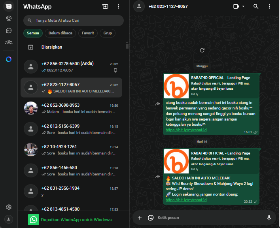Open the bit.ly link in the 16.01 message
This screenshot has height=228, width=280.
186,130
